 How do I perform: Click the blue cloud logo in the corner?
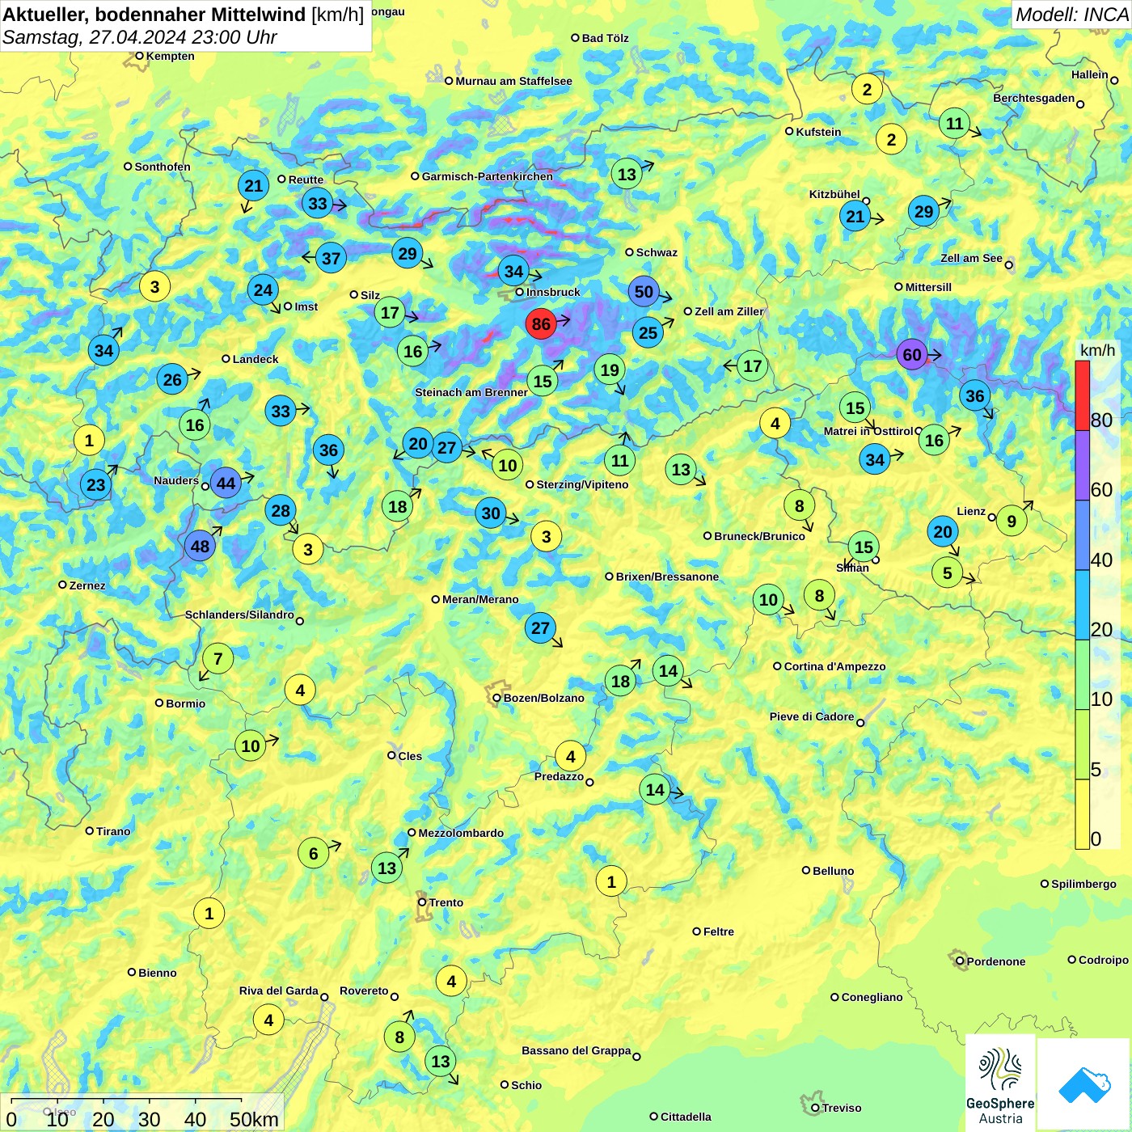[x=1083, y=1085]
